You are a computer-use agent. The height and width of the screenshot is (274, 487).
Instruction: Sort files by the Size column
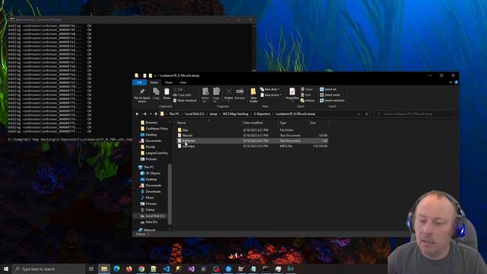click(319, 123)
